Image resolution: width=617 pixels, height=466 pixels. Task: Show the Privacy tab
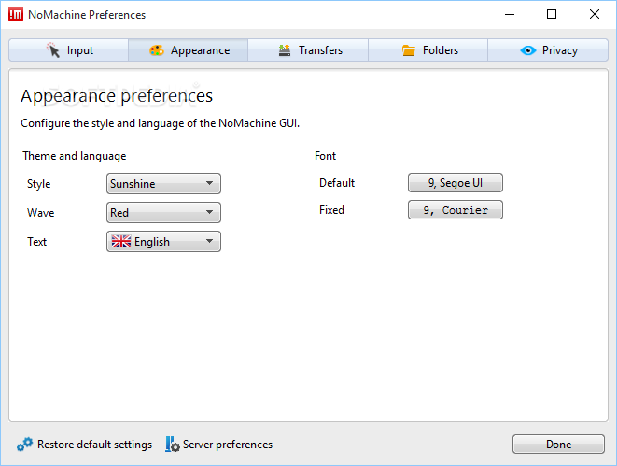point(548,50)
